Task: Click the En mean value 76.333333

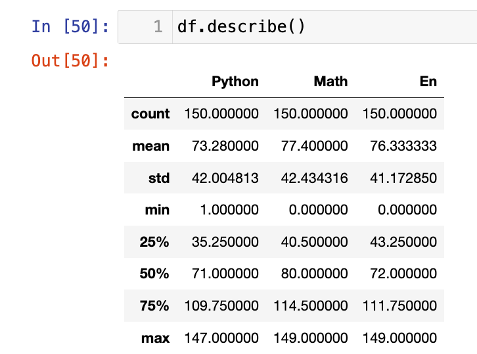Action: pos(399,146)
